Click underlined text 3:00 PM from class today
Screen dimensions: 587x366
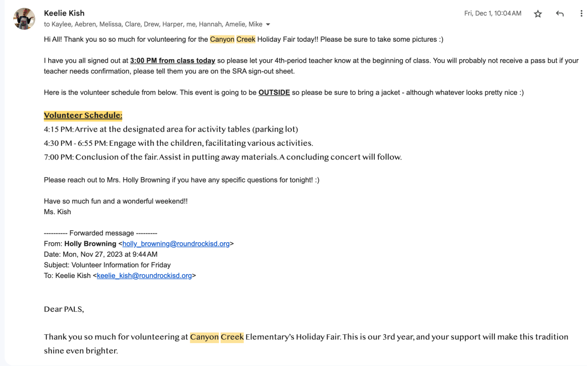point(172,61)
